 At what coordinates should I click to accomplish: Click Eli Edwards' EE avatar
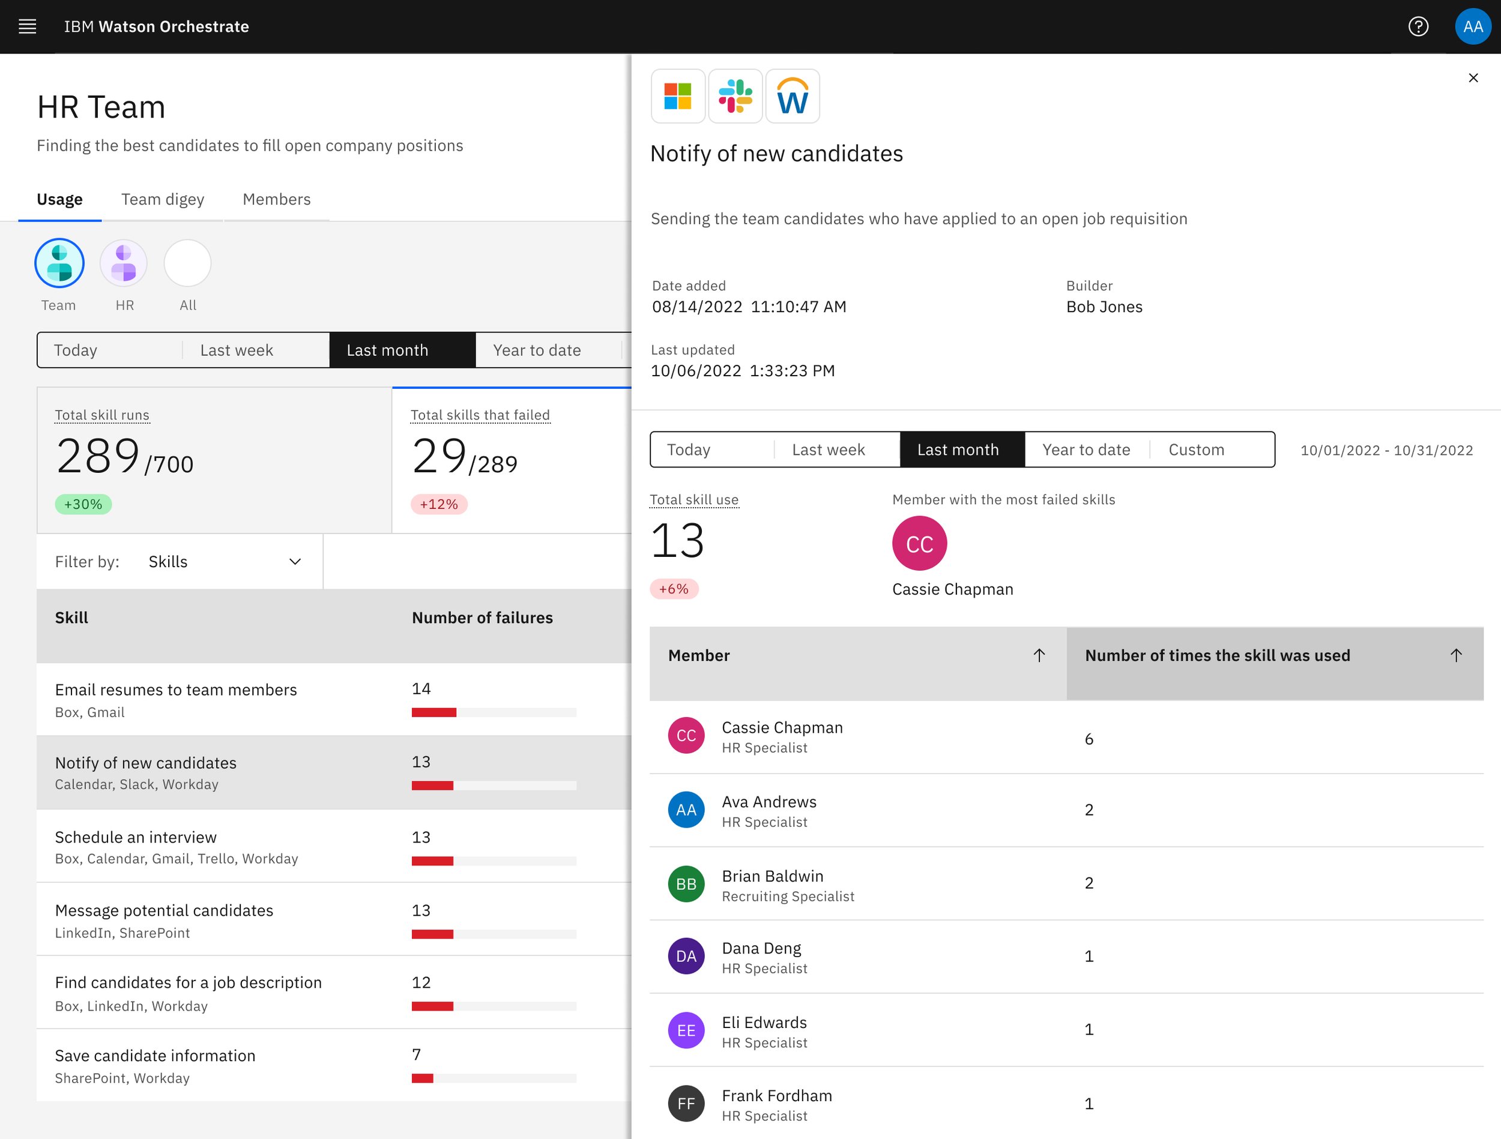(686, 1030)
